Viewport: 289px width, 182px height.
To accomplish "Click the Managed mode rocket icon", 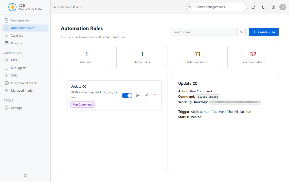I will pos(7,91).
